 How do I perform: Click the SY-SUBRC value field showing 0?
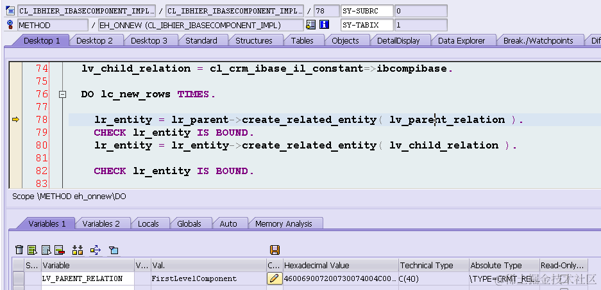click(421, 11)
